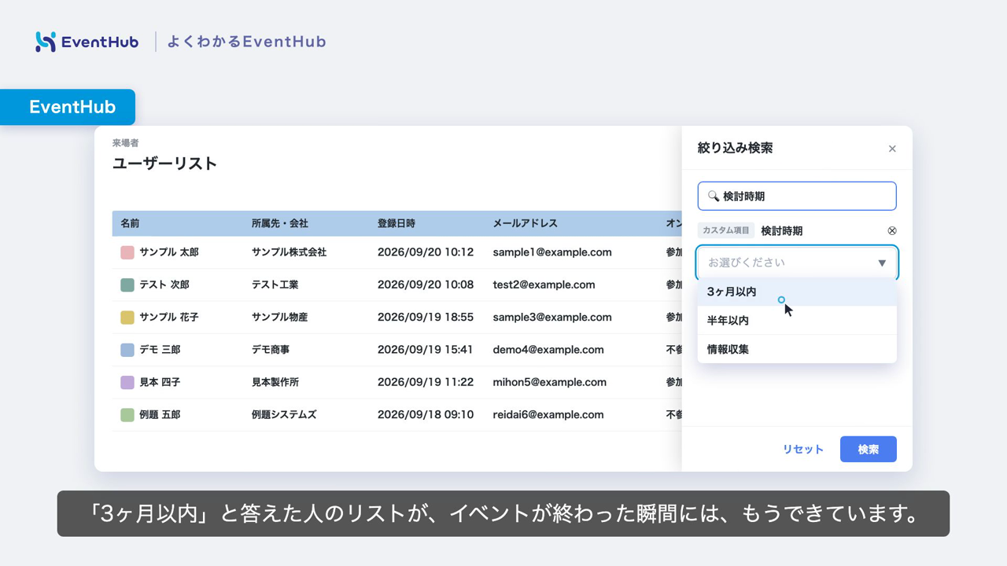Click the company サンプル物産
This screenshot has height=566, width=1007.
pyautogui.click(x=280, y=318)
